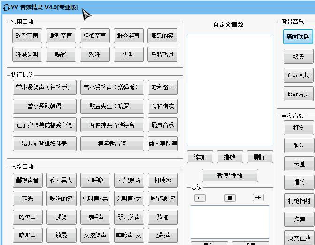The image size is (315, 245).
Task: Play the 打字 typing effect
Action: click(x=299, y=128)
